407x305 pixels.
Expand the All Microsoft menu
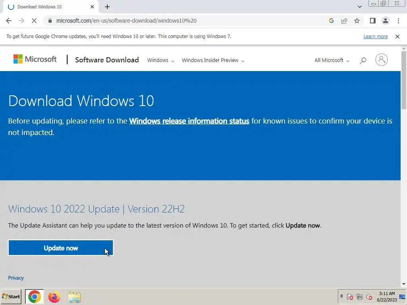click(x=332, y=60)
